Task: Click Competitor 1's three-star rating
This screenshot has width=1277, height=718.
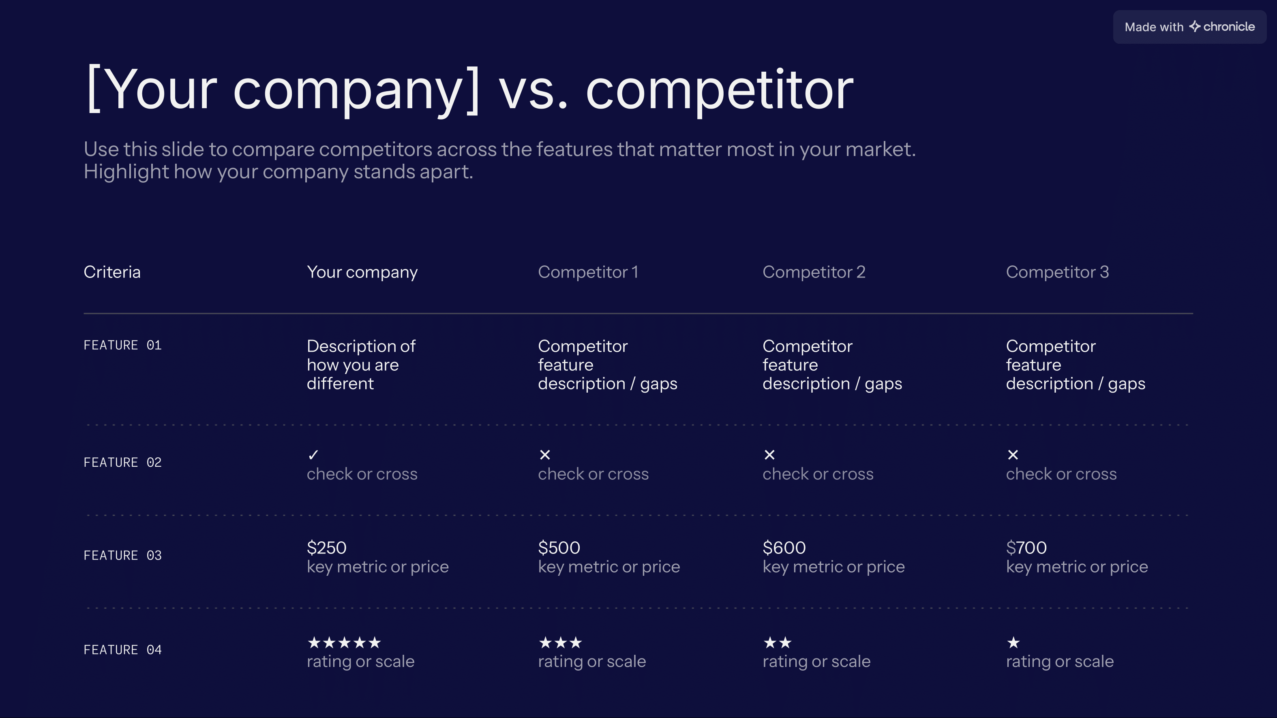Action: (560, 643)
